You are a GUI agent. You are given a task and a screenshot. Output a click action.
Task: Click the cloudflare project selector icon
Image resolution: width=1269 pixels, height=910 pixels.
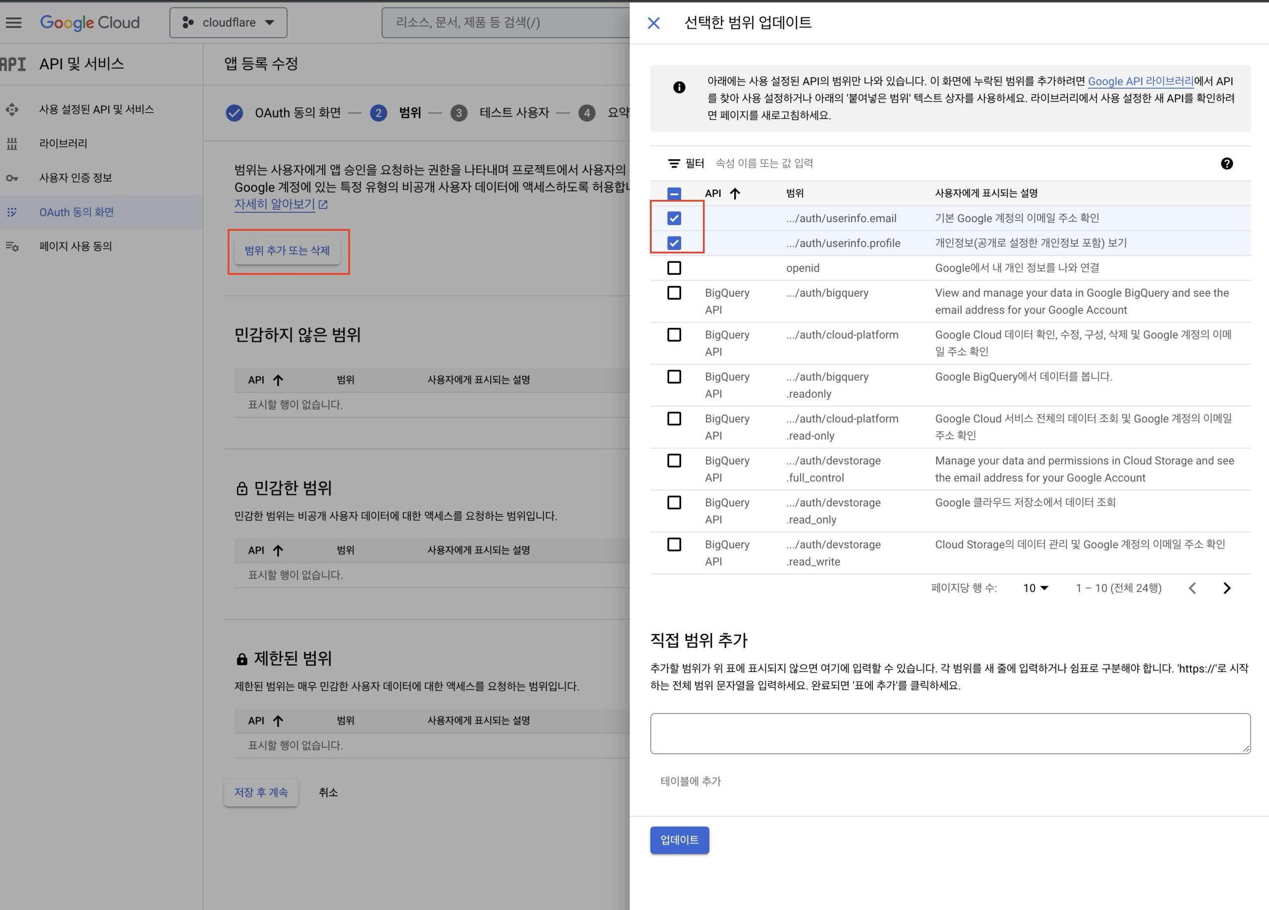tap(188, 22)
